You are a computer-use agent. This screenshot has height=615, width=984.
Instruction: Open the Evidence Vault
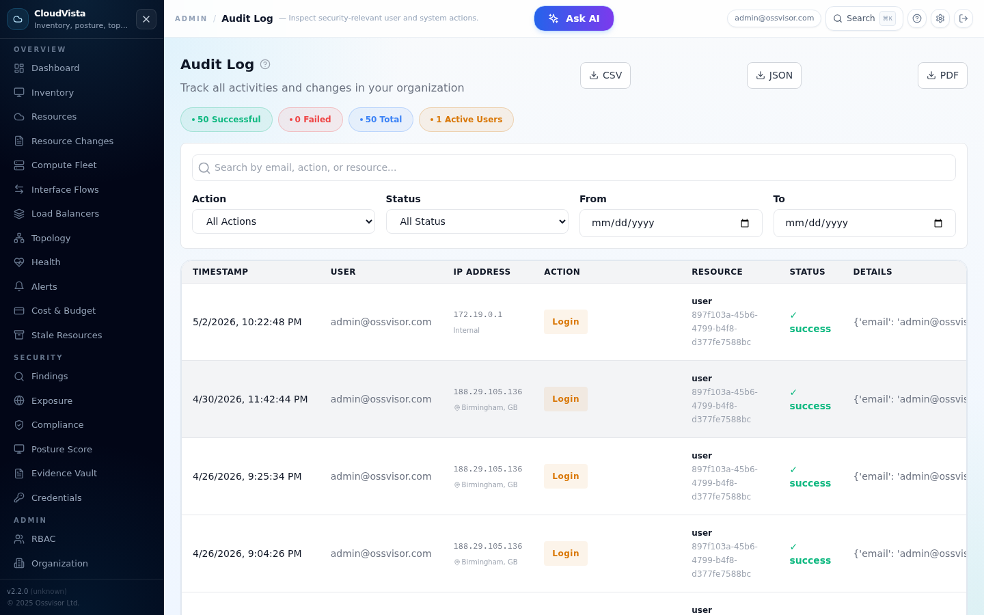pyautogui.click(x=82, y=474)
